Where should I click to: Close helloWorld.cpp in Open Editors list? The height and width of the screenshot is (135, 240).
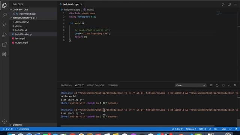coord(14,13)
